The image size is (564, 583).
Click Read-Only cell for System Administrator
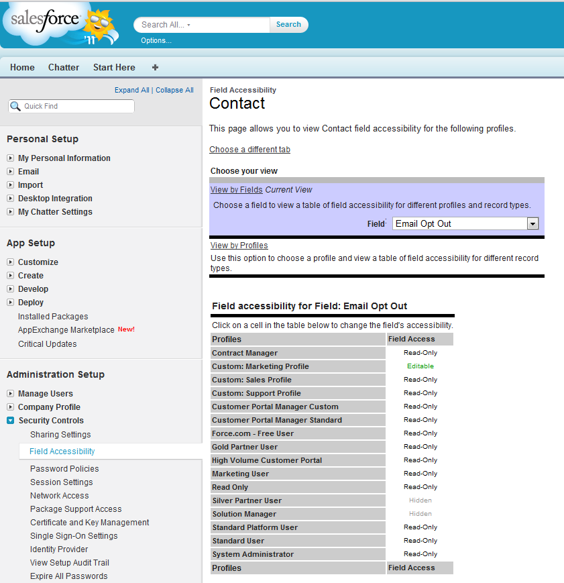pyautogui.click(x=420, y=554)
